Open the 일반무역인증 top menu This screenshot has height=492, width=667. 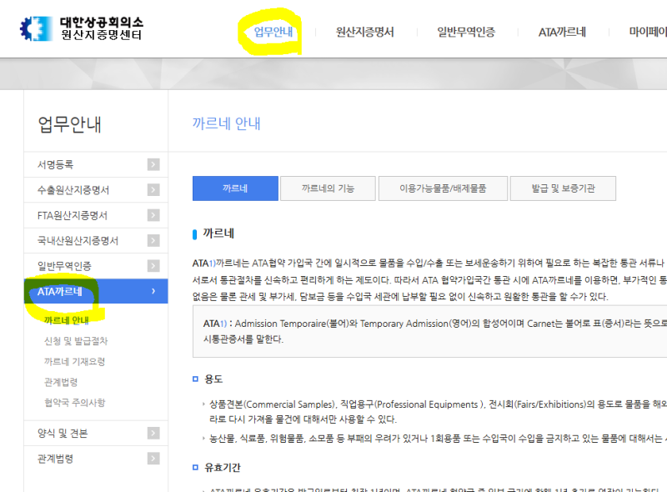click(466, 32)
